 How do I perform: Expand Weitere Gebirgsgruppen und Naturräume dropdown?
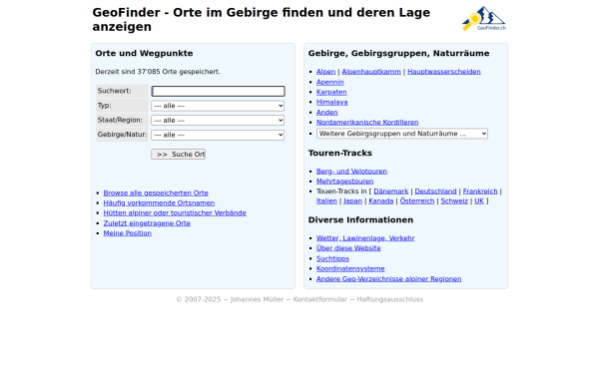402,134
